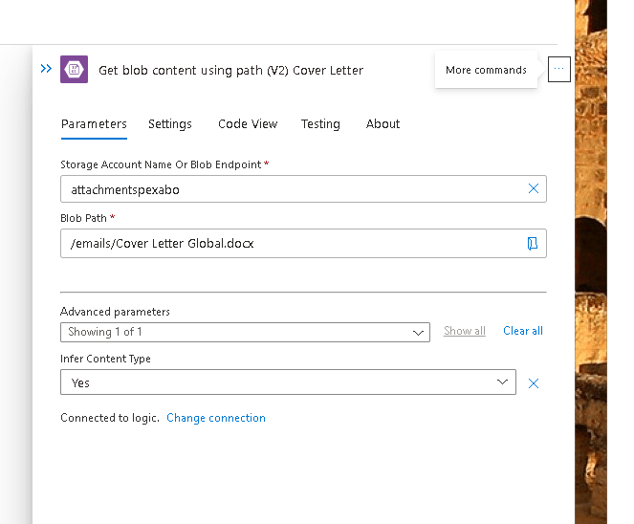
Task: Click the purple Azure Blob Storage connector icon
Action: (74, 69)
